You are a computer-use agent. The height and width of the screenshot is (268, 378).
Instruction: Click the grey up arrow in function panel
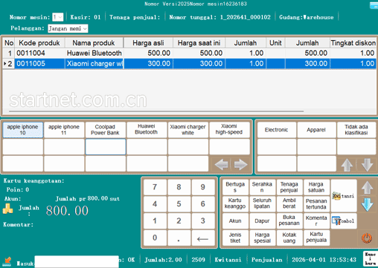click(x=367, y=188)
